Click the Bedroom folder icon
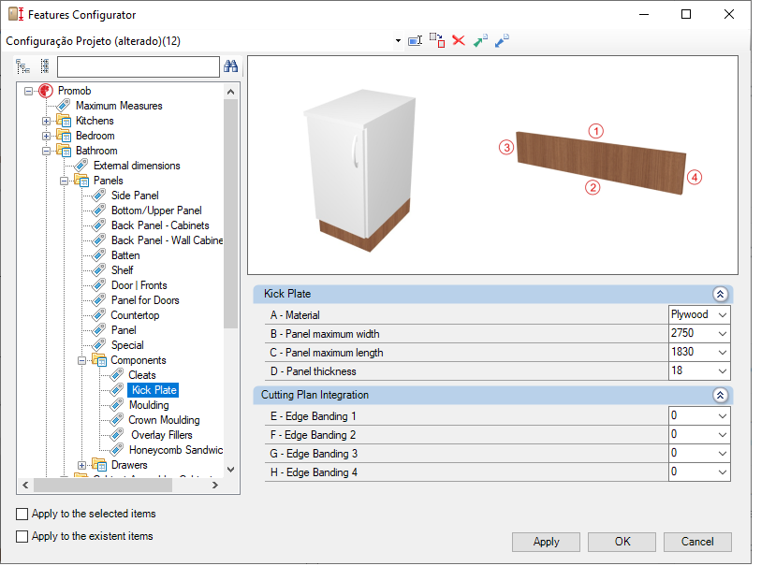 point(64,136)
